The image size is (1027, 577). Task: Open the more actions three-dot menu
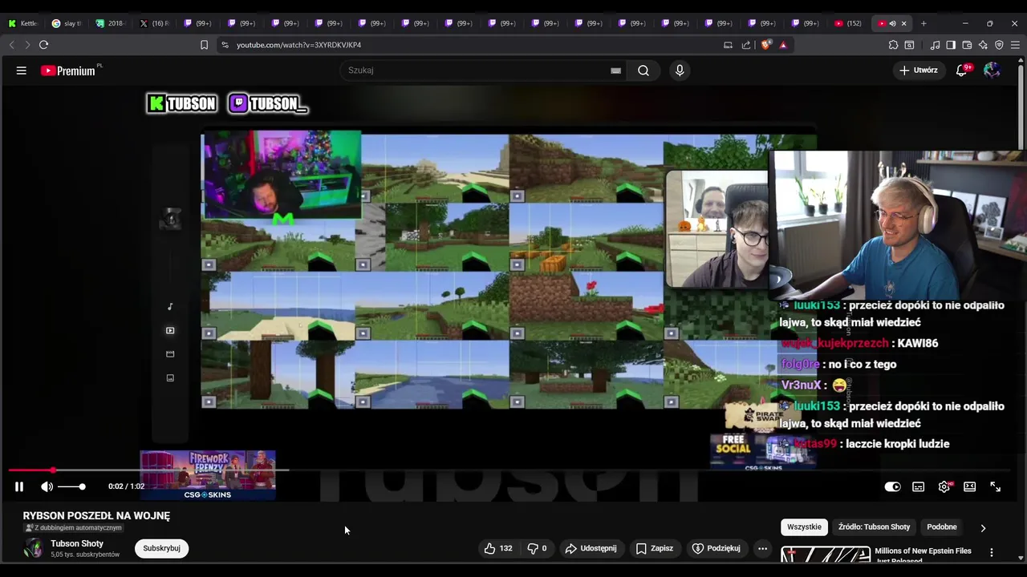pyautogui.click(x=763, y=548)
